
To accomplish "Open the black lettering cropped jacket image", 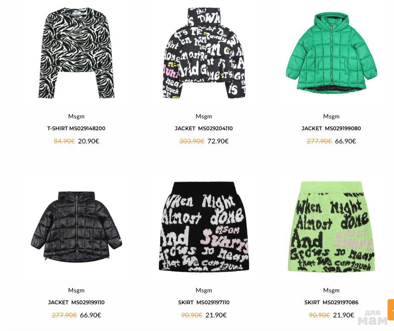I will click(204, 53).
